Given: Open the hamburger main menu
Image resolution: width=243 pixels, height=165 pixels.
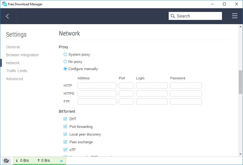Looking at the screenshot, I should click(235, 16).
